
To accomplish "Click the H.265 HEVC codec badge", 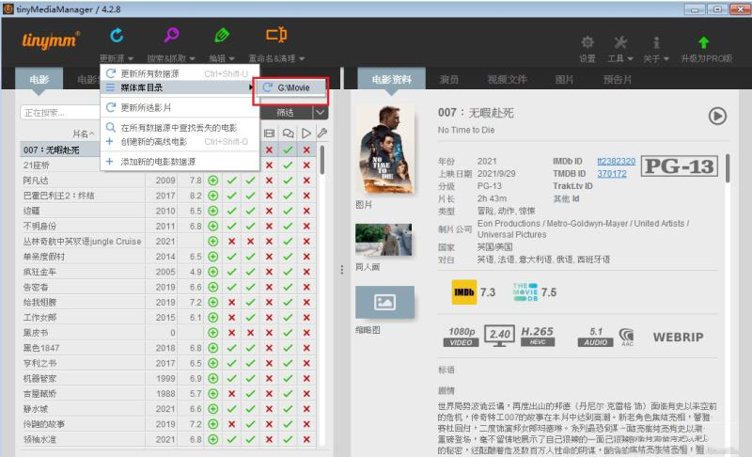I will [537, 336].
